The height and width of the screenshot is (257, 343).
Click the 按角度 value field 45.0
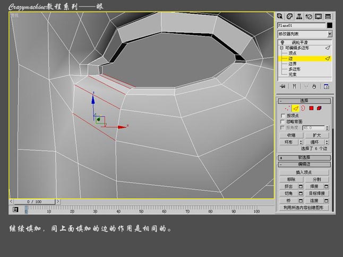pyautogui.click(x=314, y=128)
